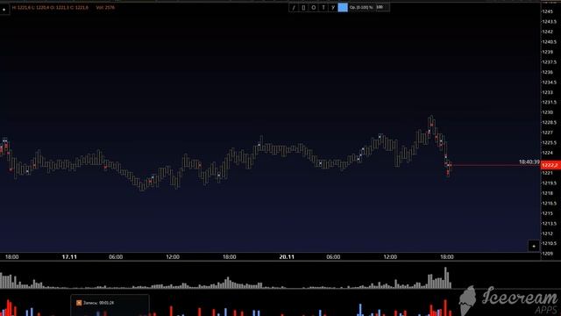The width and height of the screenshot is (561, 316).
Task: Click the recording timer text
Action: [x=98, y=303]
